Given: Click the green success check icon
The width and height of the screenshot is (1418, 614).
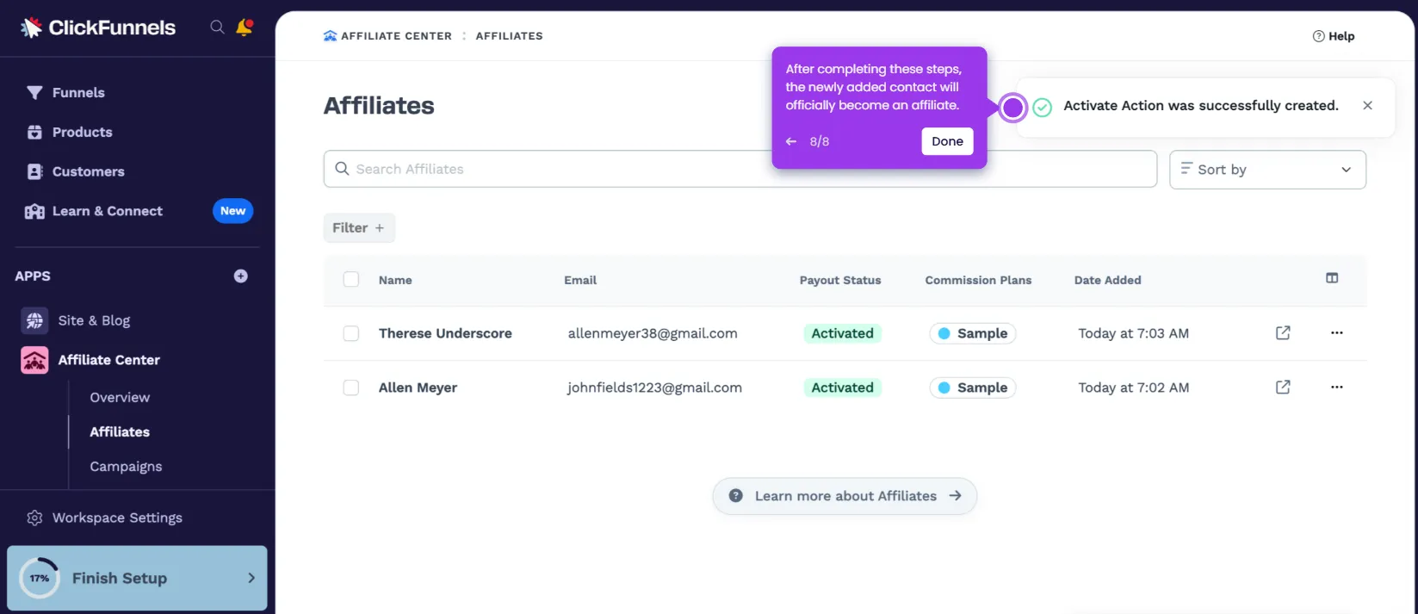Looking at the screenshot, I should [x=1042, y=107].
